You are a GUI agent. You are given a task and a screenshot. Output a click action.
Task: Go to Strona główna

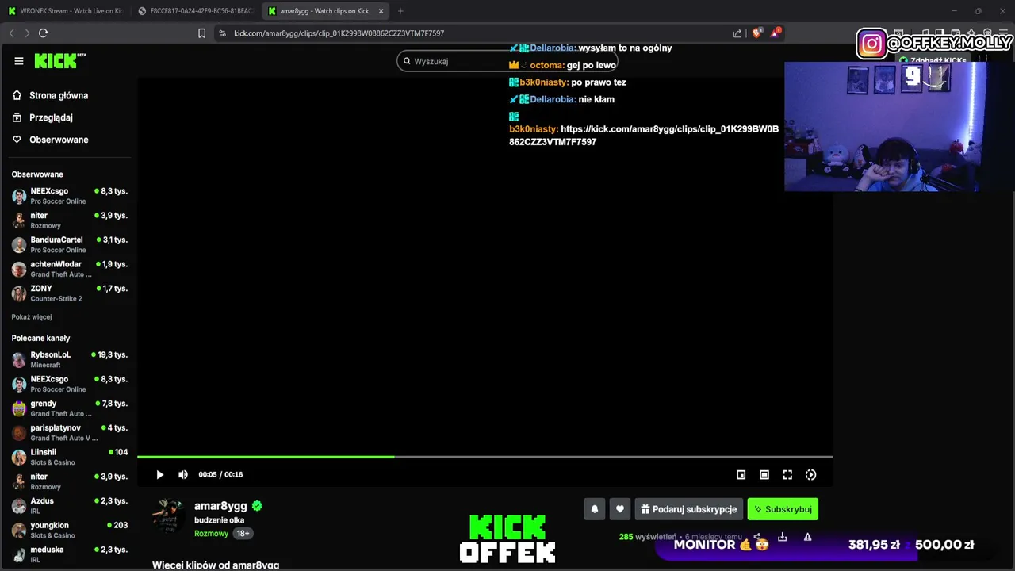click(x=50, y=95)
